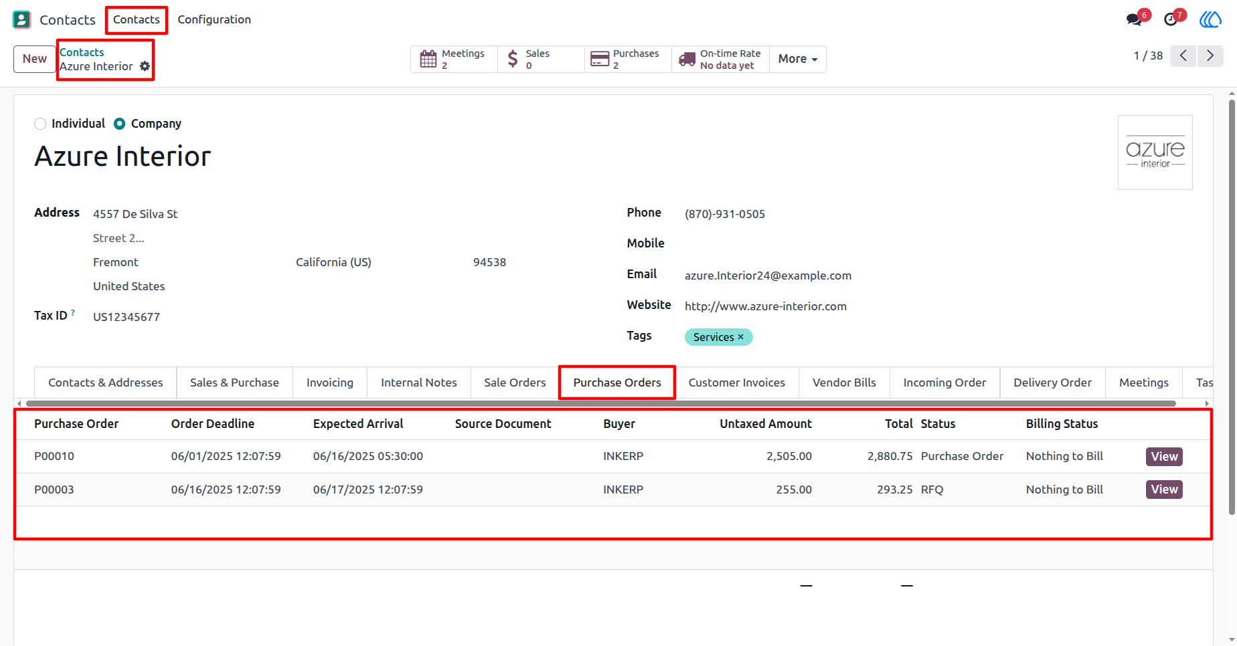Open On-time Rate truck stat button
This screenshot has height=646, width=1237.
[x=720, y=59]
